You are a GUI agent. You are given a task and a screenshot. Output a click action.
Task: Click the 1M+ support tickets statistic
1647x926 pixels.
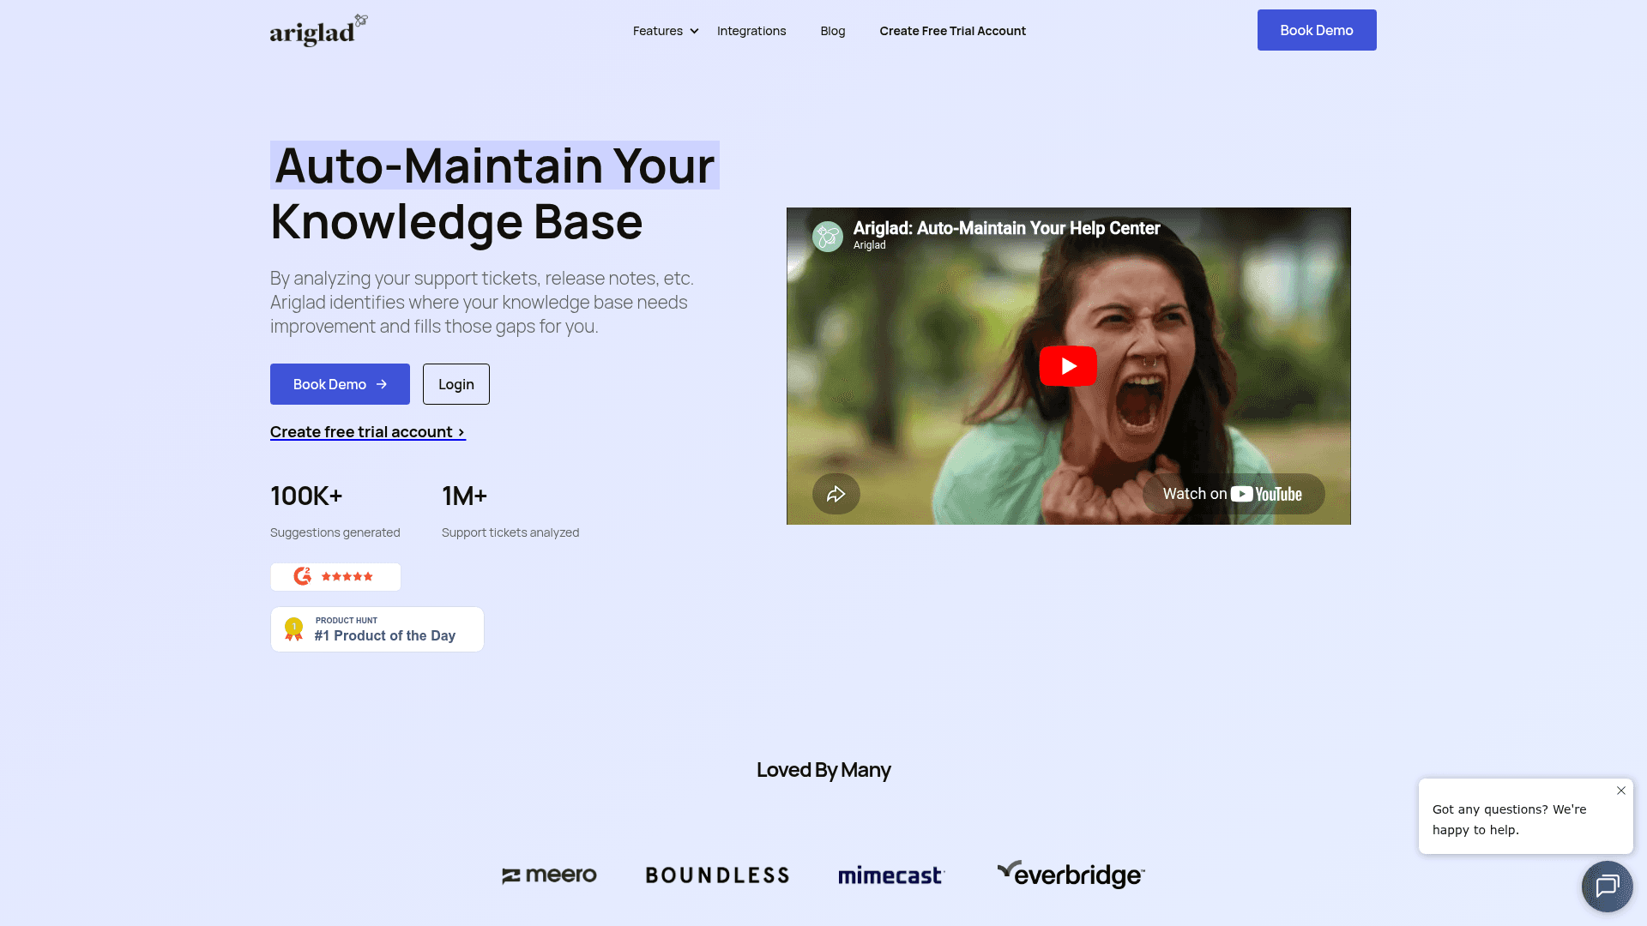pyautogui.click(x=464, y=496)
